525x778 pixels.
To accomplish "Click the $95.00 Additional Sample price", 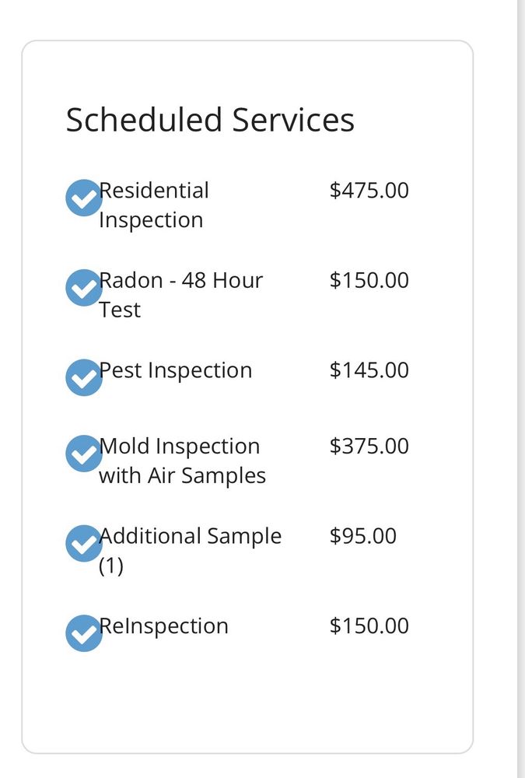I will 363,535.
